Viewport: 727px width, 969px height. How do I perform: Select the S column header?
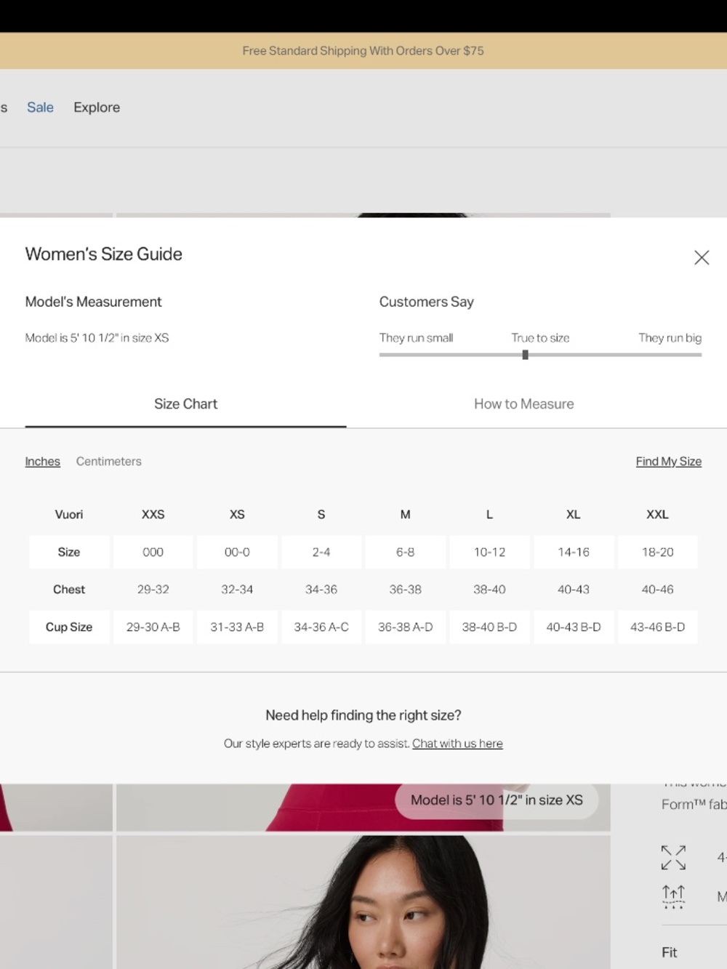click(321, 515)
